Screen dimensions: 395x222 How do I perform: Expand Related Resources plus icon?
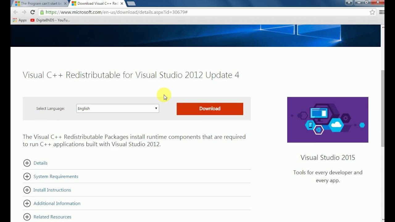27,217
